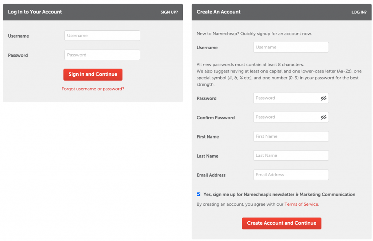Click the signup Password input box
Viewport: 373px width, 241px height.
(x=286, y=98)
